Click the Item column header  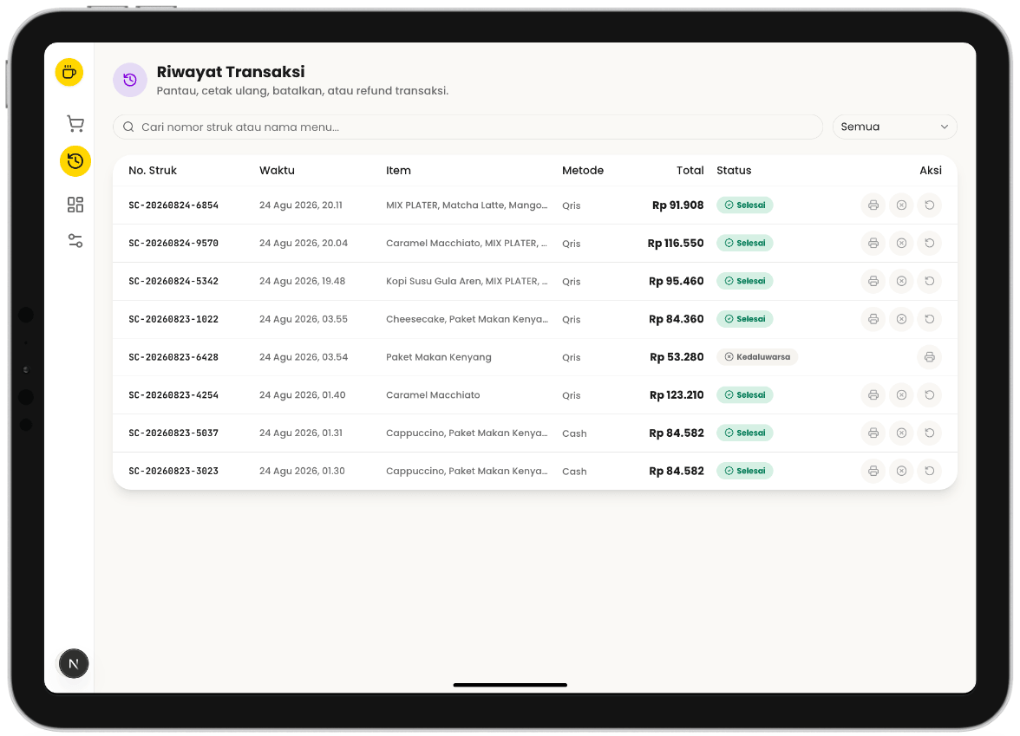click(398, 170)
